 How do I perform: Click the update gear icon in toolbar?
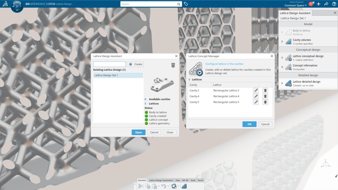click(174, 186)
